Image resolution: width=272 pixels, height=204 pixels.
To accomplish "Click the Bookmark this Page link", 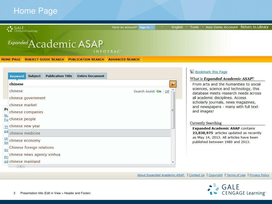I will [211, 72].
